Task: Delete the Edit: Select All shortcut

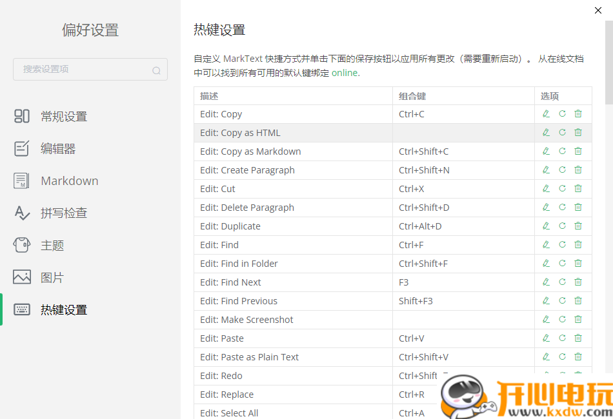Action: 578,411
